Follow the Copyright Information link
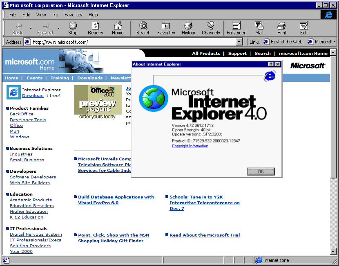This screenshot has height=266, width=339. [x=190, y=146]
